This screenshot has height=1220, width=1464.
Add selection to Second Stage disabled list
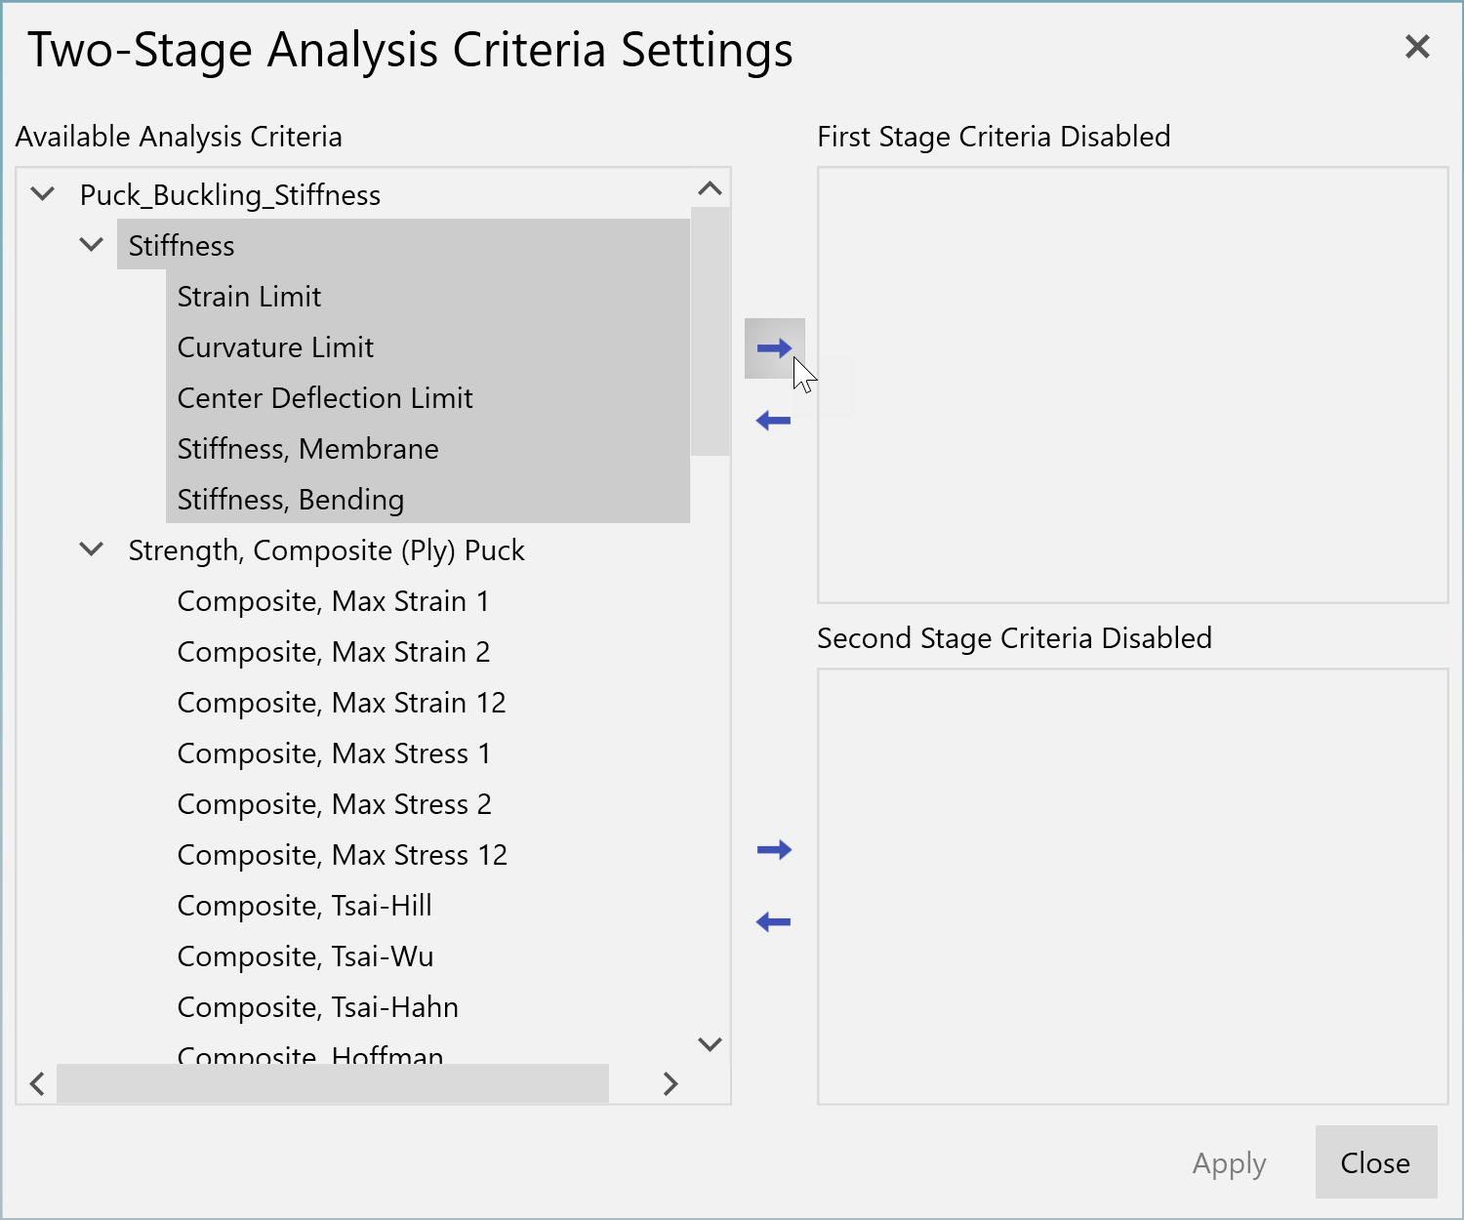coord(774,850)
